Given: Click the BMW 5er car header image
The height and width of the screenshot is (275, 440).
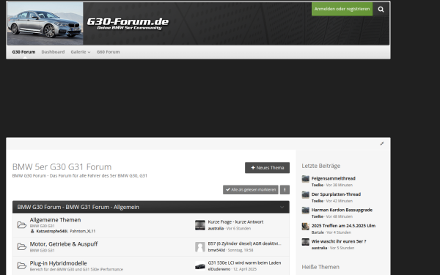Looking at the screenshot, I should pos(45,23).
